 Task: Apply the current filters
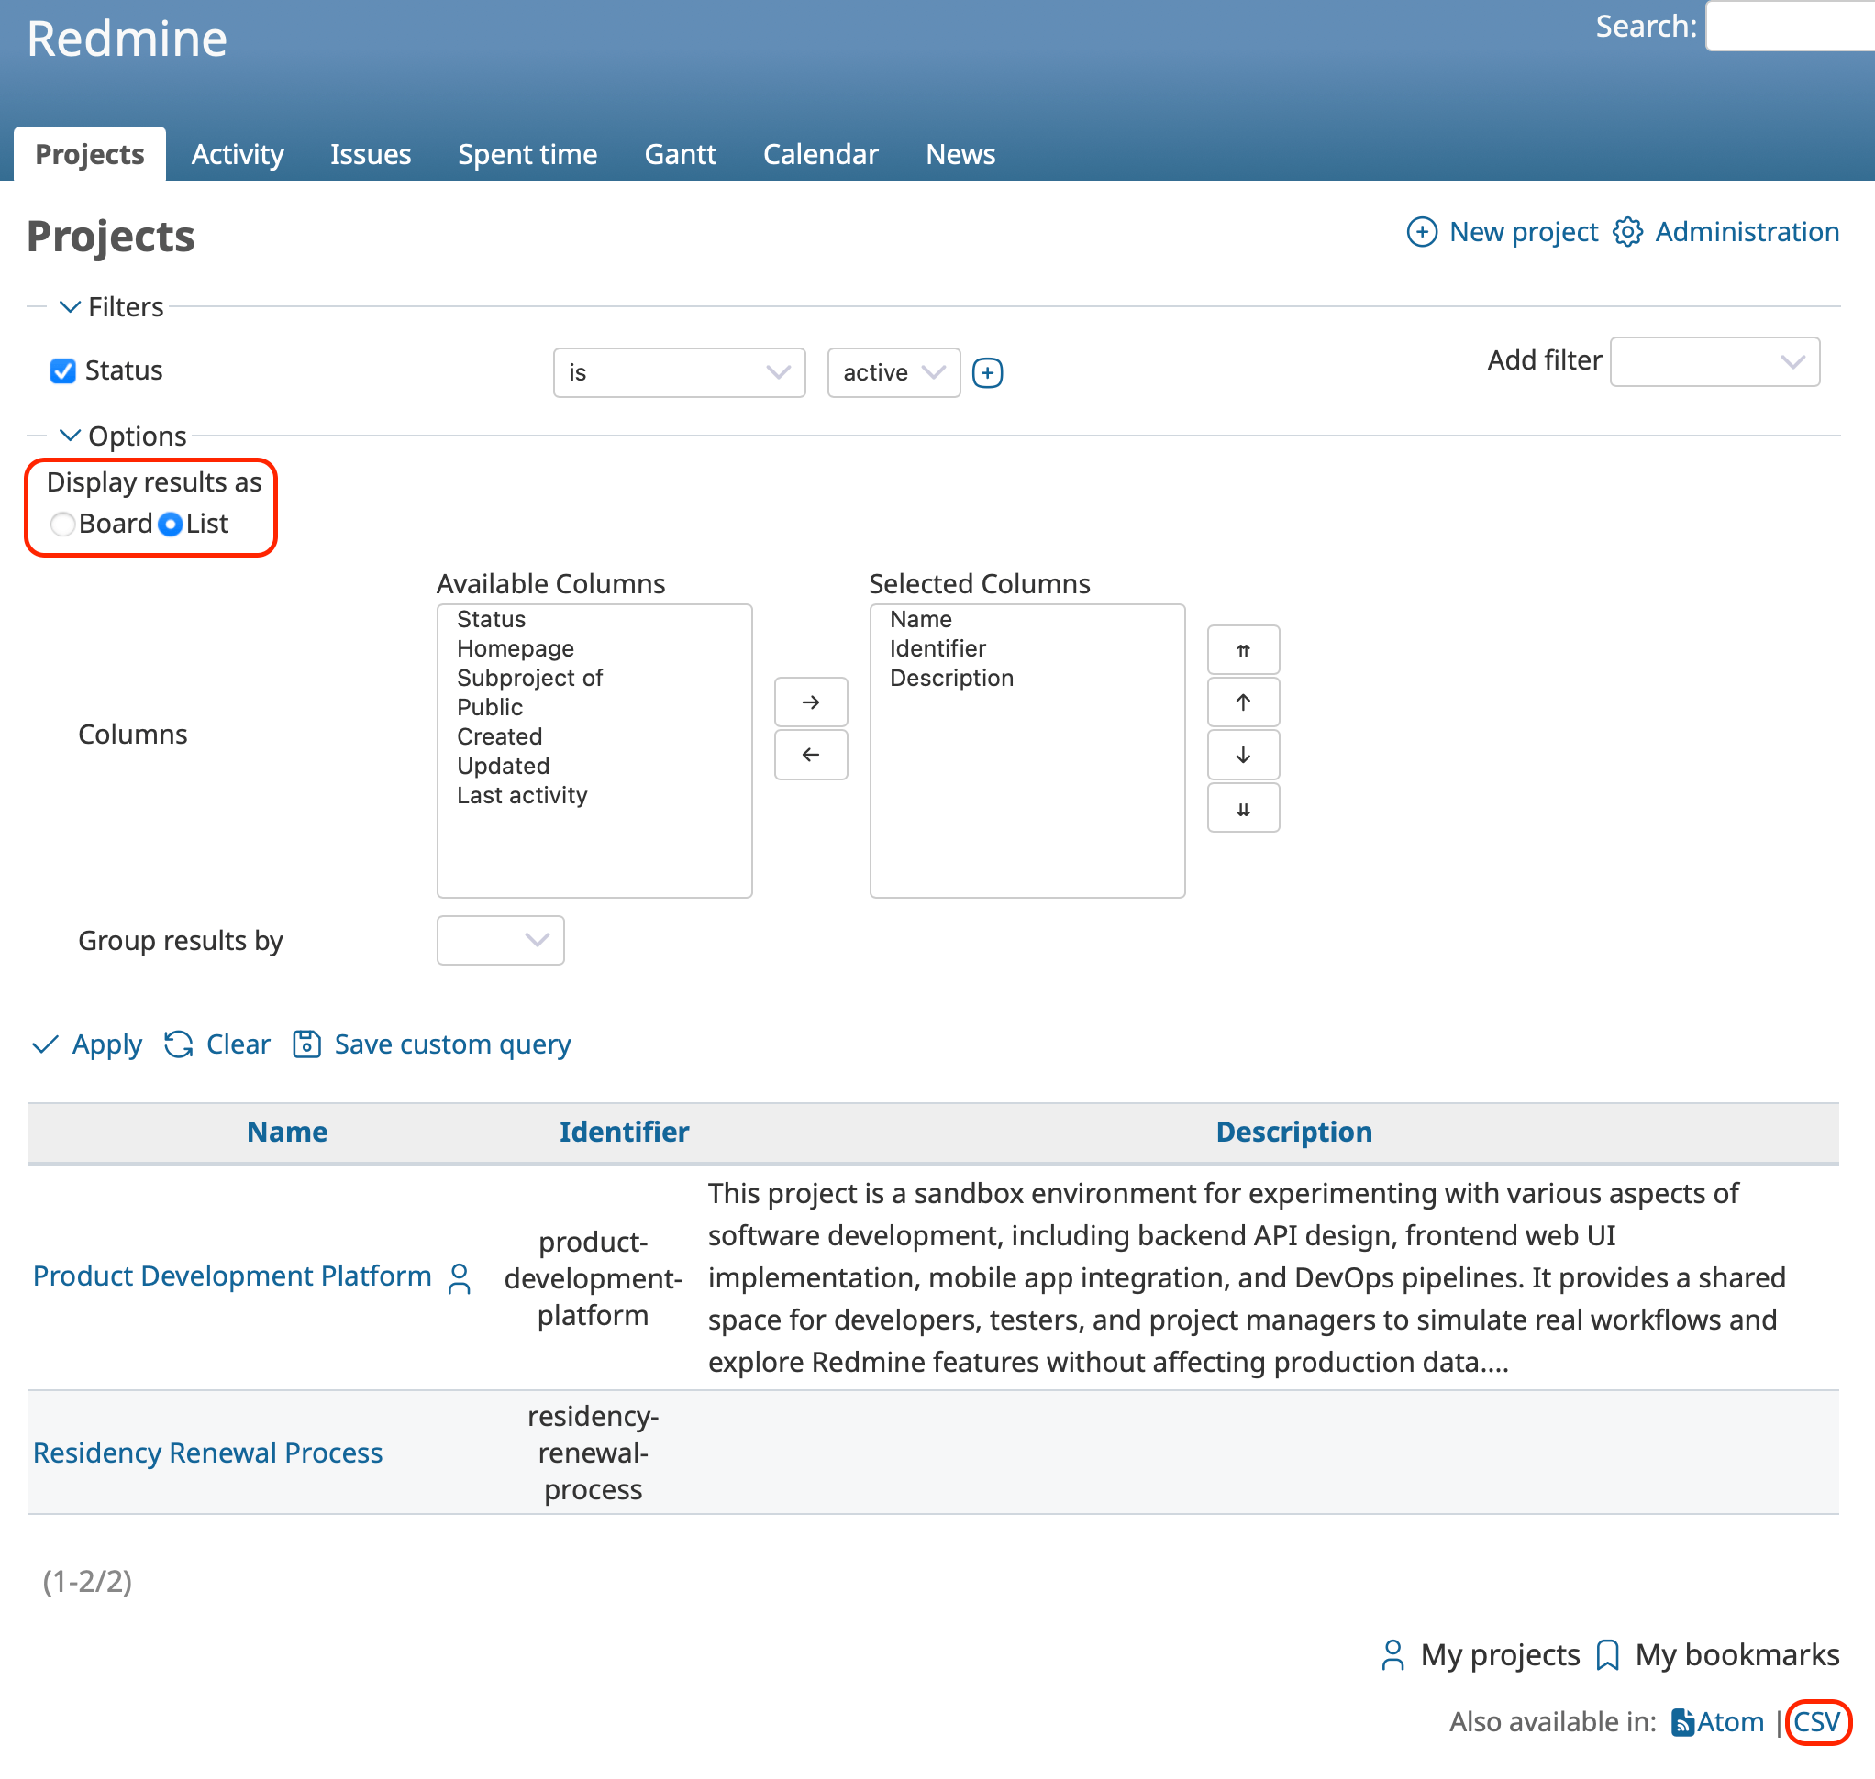coord(106,1044)
